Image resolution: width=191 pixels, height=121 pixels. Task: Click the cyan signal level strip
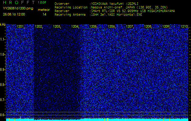pyautogui.click(x=97, y=120)
